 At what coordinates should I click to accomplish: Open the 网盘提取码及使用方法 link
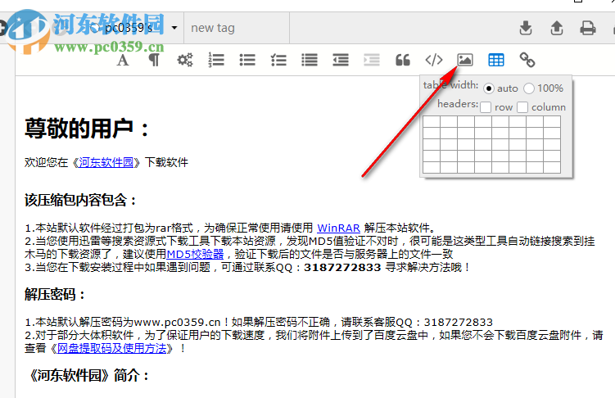pyautogui.click(x=112, y=348)
